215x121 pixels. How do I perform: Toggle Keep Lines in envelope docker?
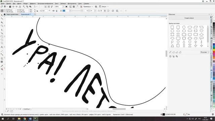[x=170, y=56]
